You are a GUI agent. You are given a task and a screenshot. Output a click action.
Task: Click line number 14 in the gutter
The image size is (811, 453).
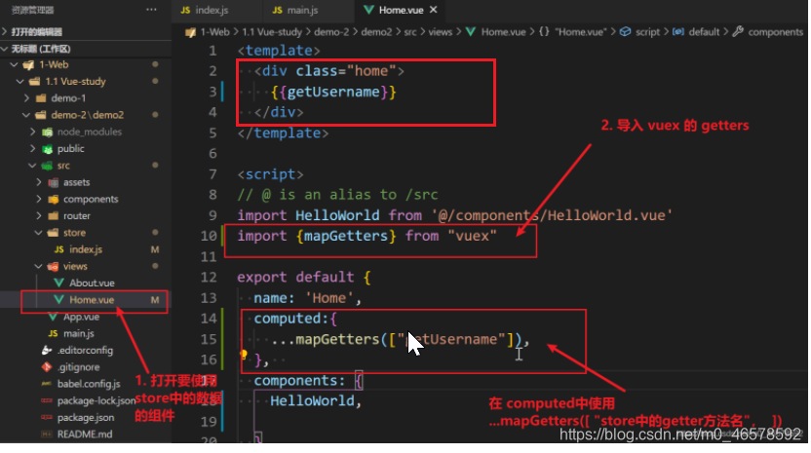click(209, 319)
